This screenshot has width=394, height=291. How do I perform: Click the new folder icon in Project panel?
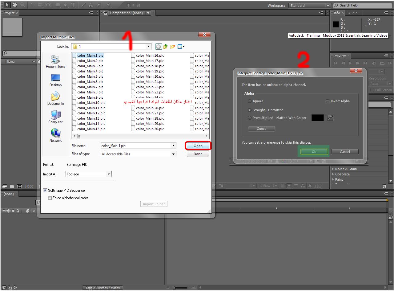tap(12, 186)
